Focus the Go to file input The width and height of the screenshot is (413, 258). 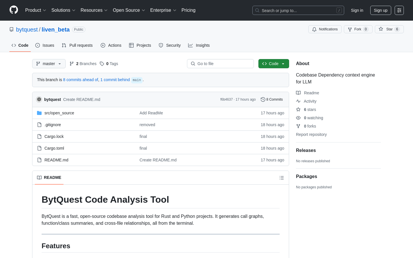click(220, 64)
